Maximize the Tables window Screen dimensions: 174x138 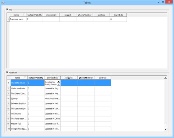(163, 2)
